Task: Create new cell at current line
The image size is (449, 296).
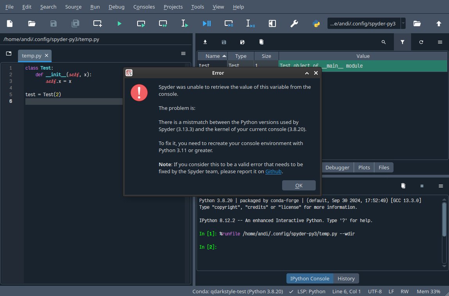Action: (x=97, y=23)
